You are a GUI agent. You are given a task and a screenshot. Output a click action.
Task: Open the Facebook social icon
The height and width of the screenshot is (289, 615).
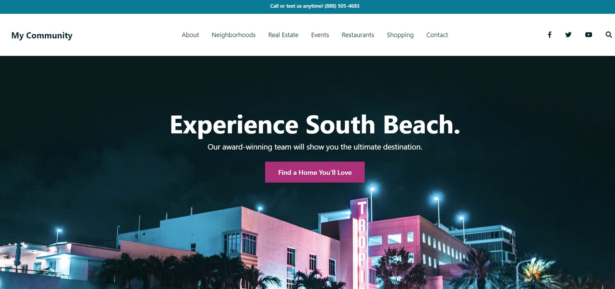click(549, 35)
